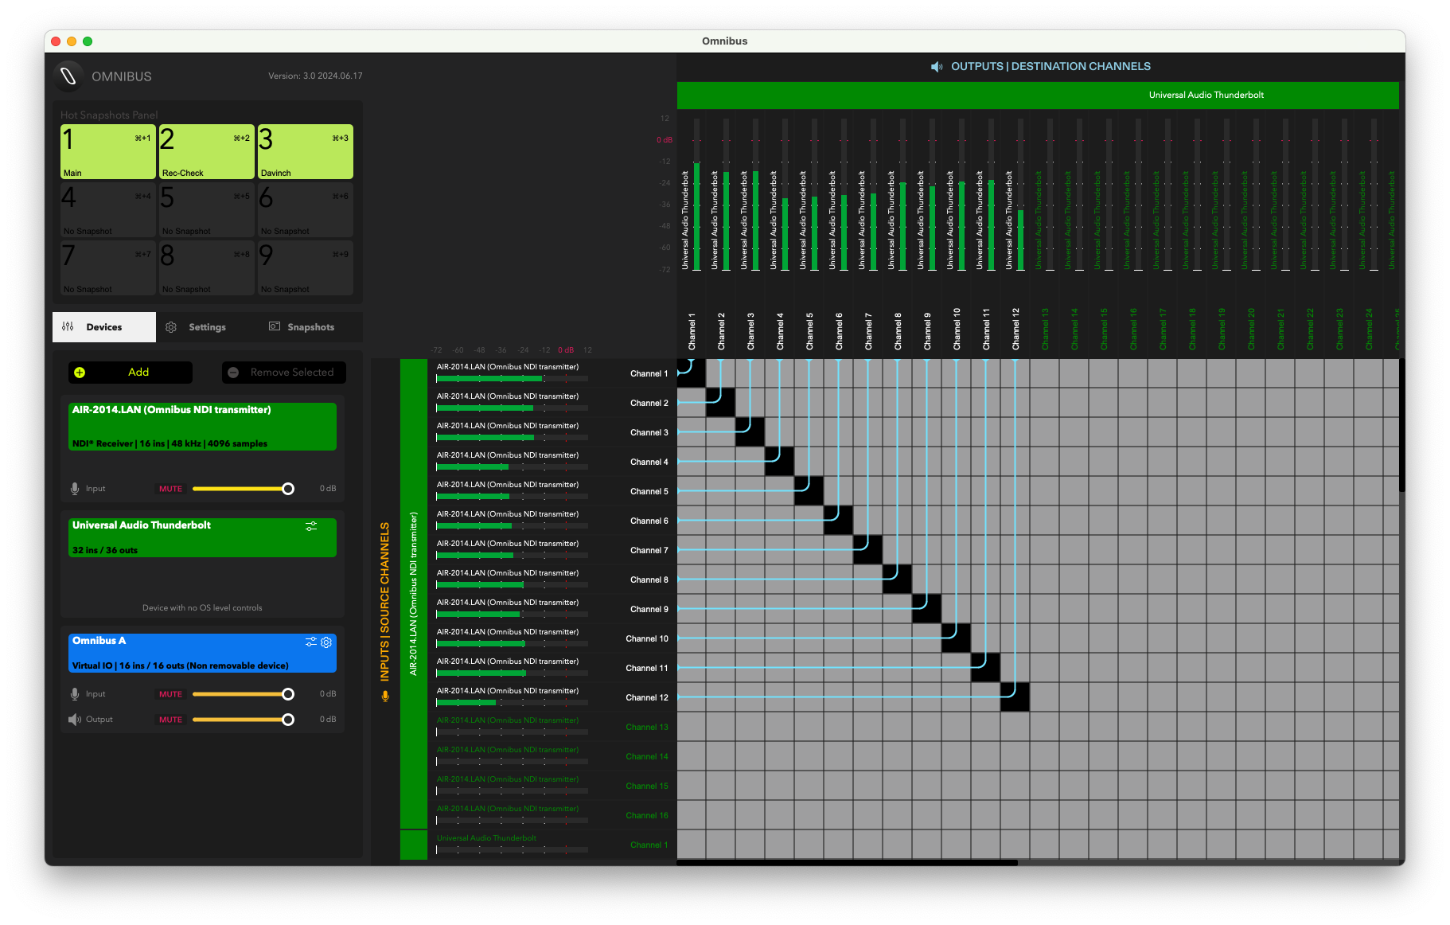Select the Universal Audio Thunderbolt device card

point(202,537)
